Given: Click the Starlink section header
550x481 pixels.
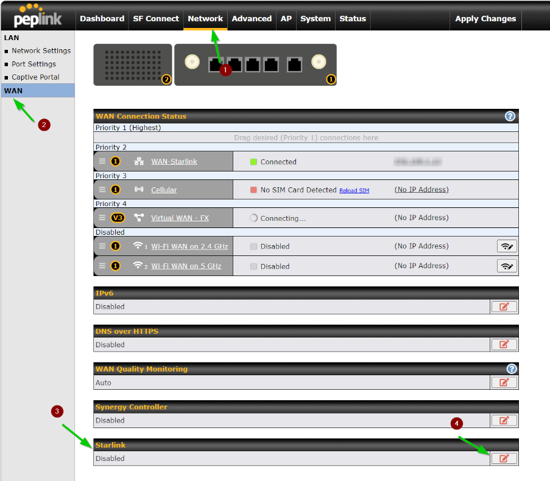Looking at the screenshot, I should pos(306,445).
